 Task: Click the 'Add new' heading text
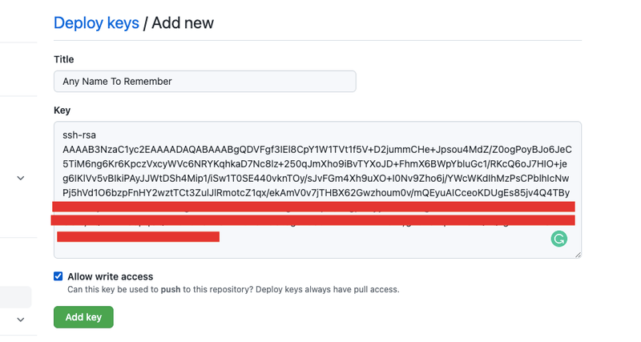tap(183, 23)
